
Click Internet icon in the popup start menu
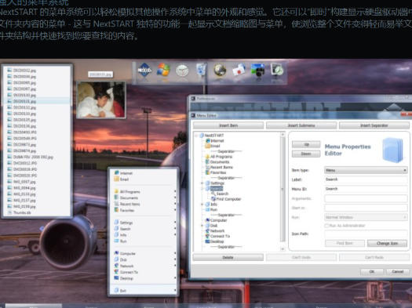[117, 173]
